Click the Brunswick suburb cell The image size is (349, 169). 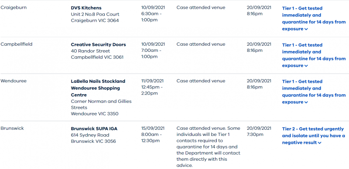12,128
